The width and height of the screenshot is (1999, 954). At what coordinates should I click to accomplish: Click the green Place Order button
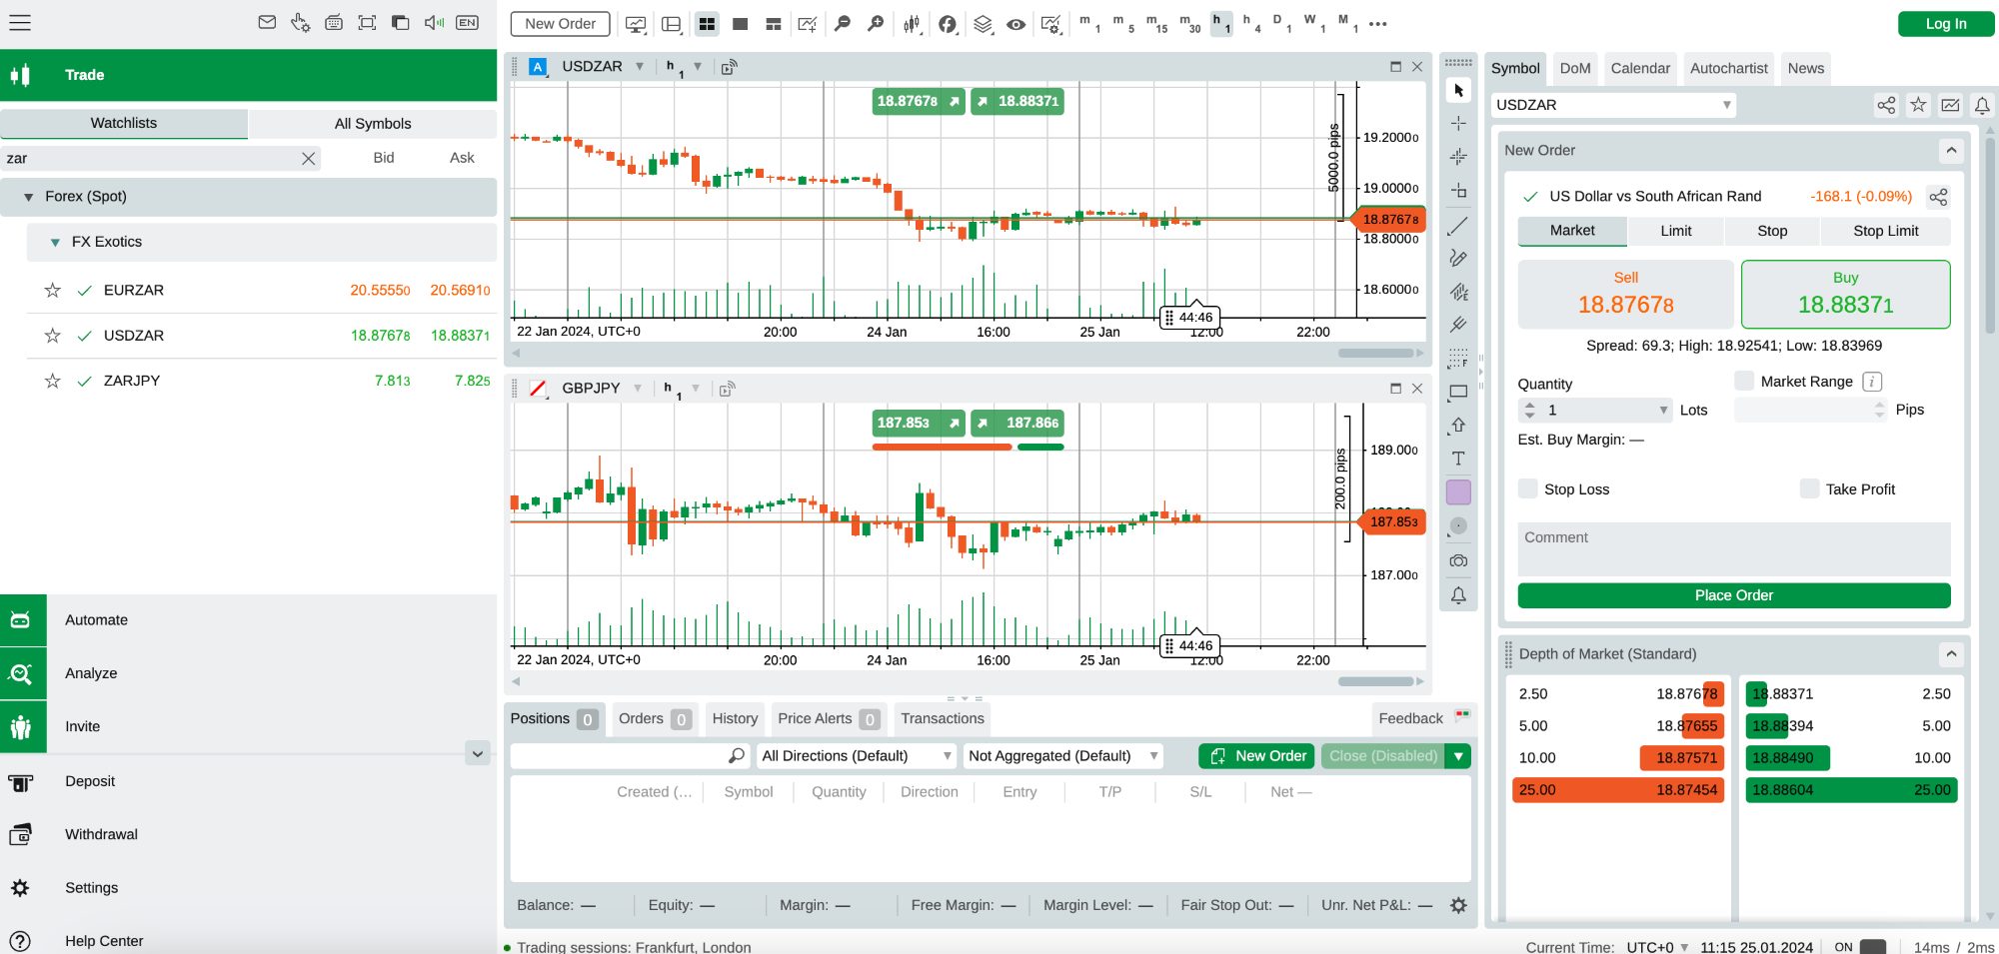coord(1733,595)
